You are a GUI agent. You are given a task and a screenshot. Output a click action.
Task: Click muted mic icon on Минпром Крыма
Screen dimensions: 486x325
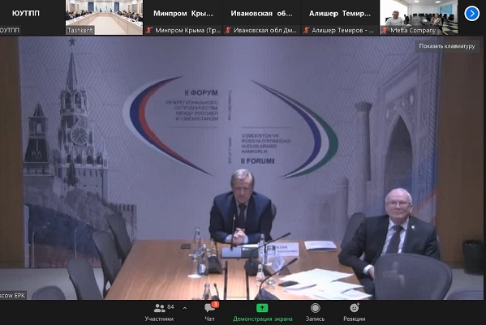[149, 30]
